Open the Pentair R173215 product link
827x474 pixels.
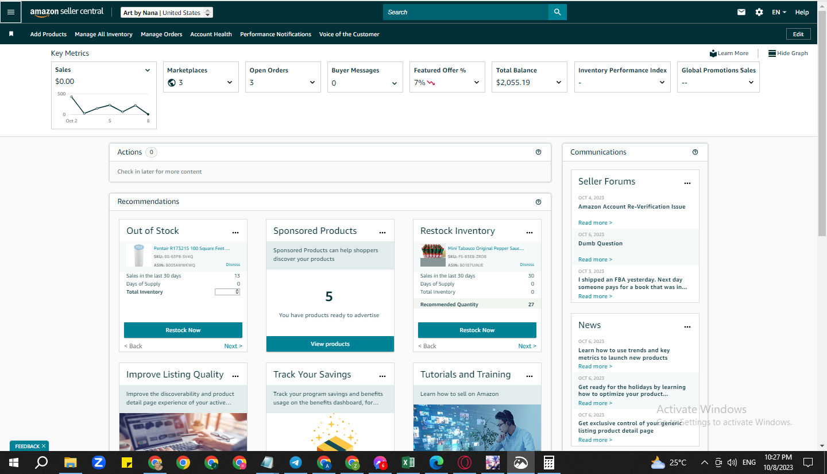pos(192,248)
